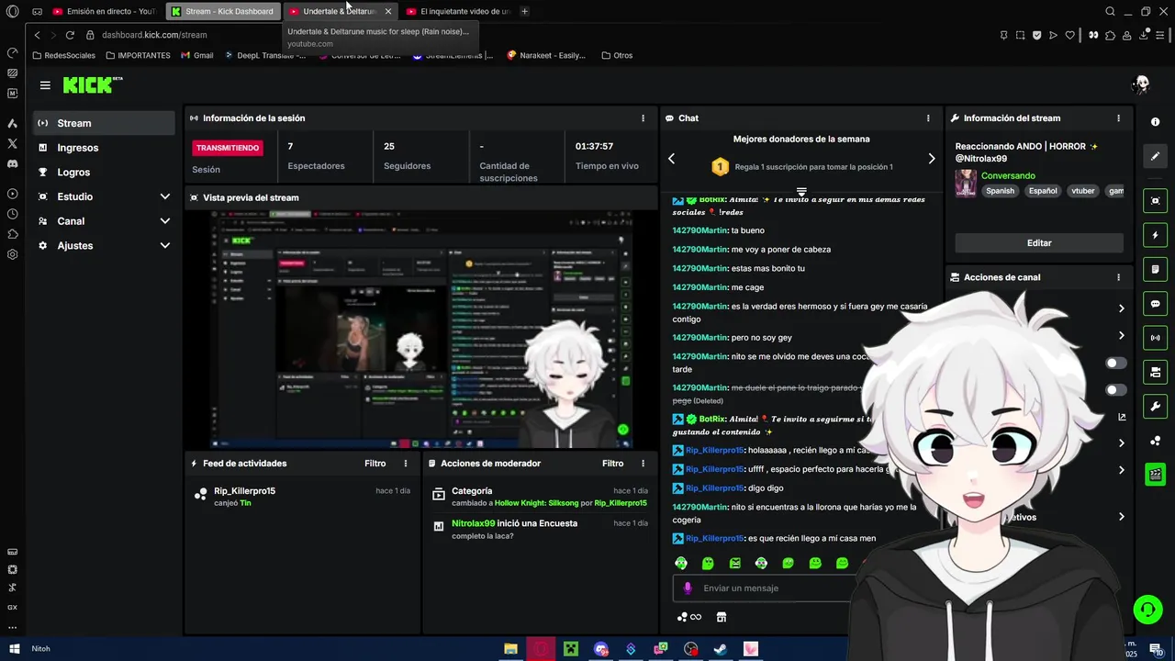Click the microphone icon in message box
Image resolution: width=1175 pixels, height=661 pixels.
[x=688, y=588]
